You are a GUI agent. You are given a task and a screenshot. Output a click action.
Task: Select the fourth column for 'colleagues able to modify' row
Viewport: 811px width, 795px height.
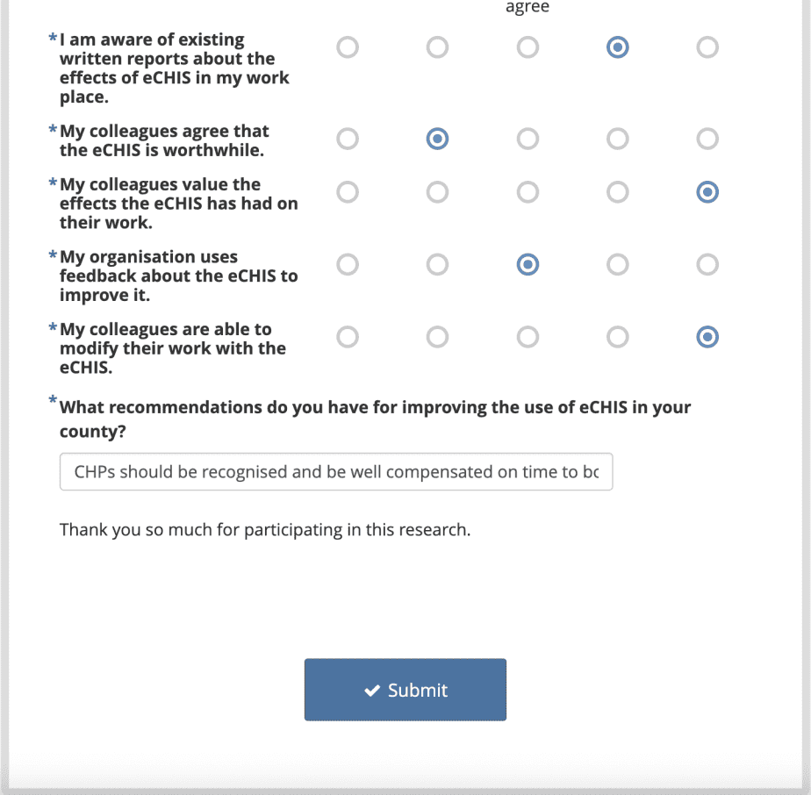[617, 337]
